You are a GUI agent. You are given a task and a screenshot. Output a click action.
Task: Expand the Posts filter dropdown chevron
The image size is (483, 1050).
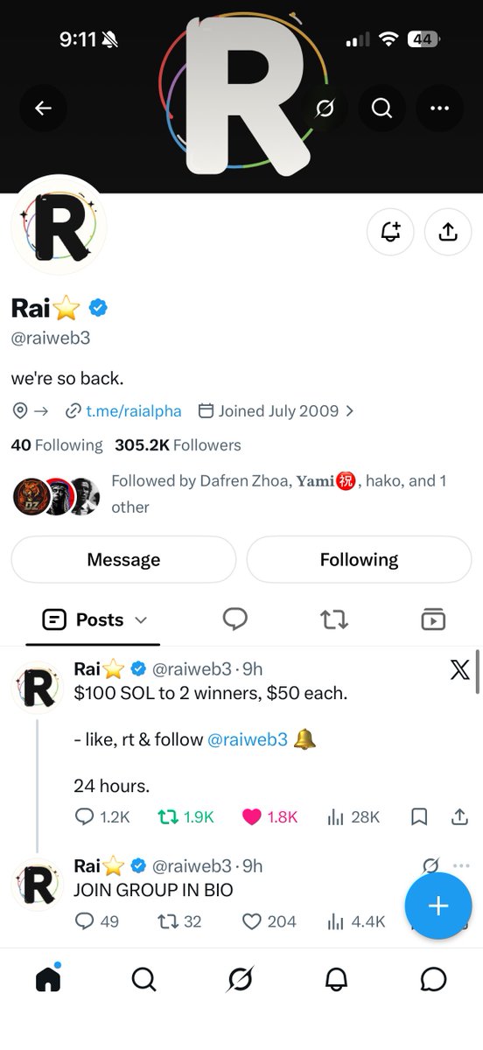coord(141,620)
